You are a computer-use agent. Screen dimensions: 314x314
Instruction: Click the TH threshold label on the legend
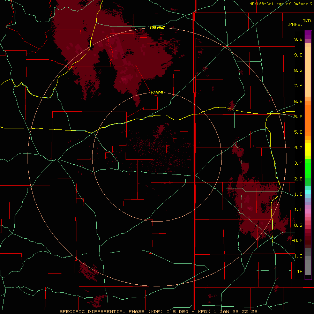tap(300, 272)
